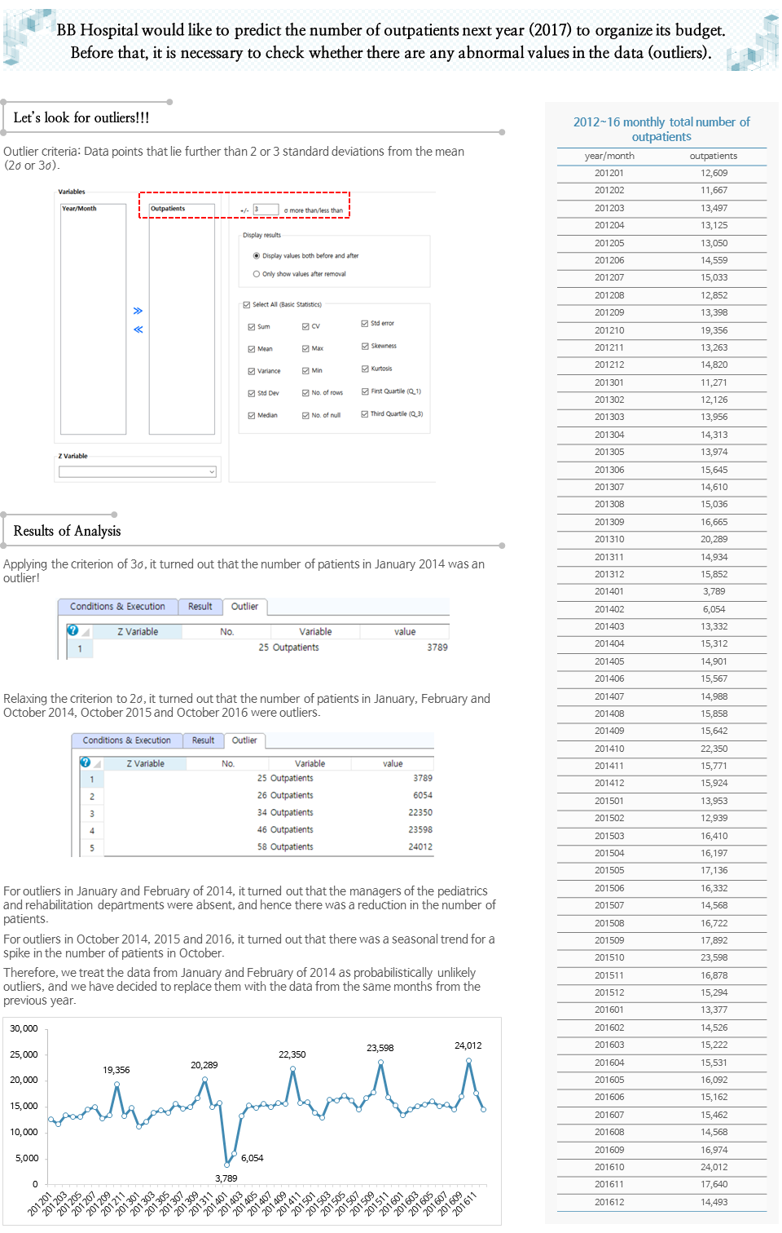The height and width of the screenshot is (1233, 782).
Task: Open Result tab above the single-row outlier table
Action: (x=200, y=607)
